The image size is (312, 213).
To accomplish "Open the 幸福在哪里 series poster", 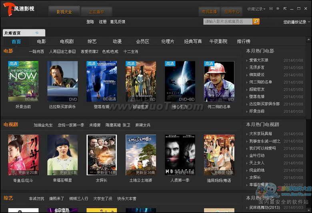I will [x=62, y=155].
